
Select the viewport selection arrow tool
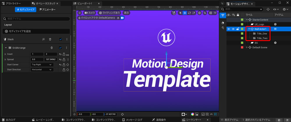point(180,13)
